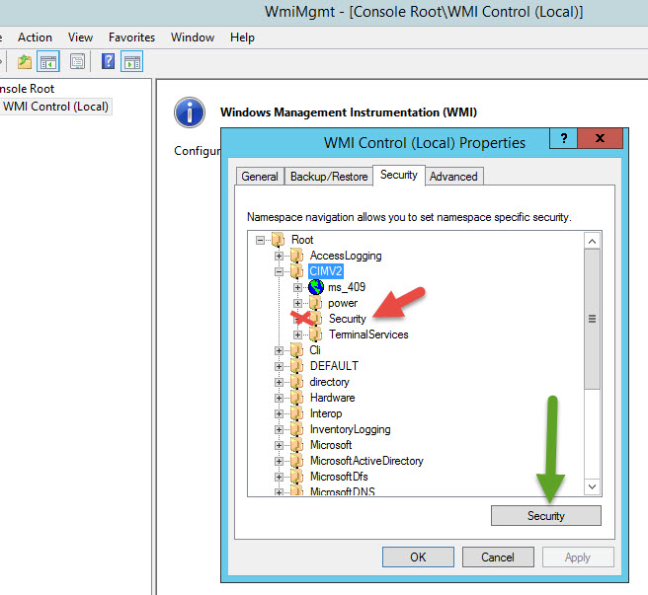
Task: Click the Apply button
Action: (x=578, y=558)
